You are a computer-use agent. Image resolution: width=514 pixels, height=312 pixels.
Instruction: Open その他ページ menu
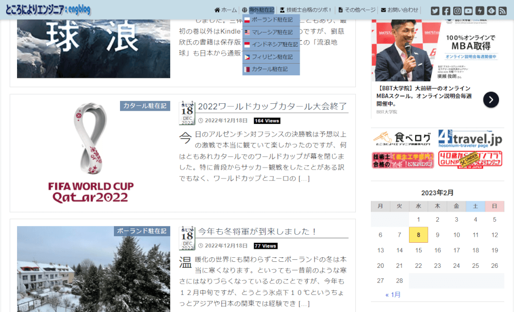tap(357, 10)
